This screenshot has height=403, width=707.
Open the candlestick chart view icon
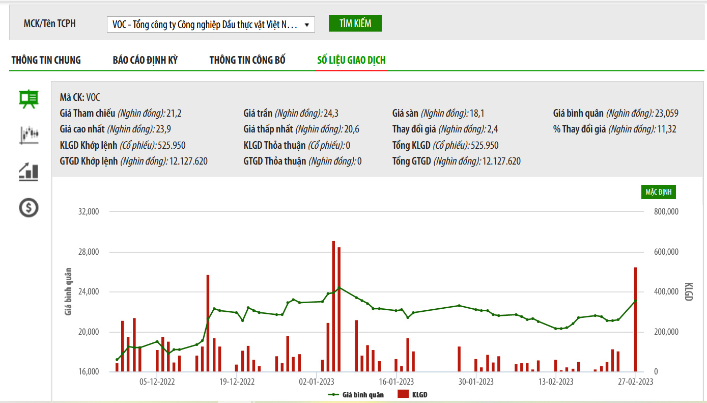[x=29, y=135]
